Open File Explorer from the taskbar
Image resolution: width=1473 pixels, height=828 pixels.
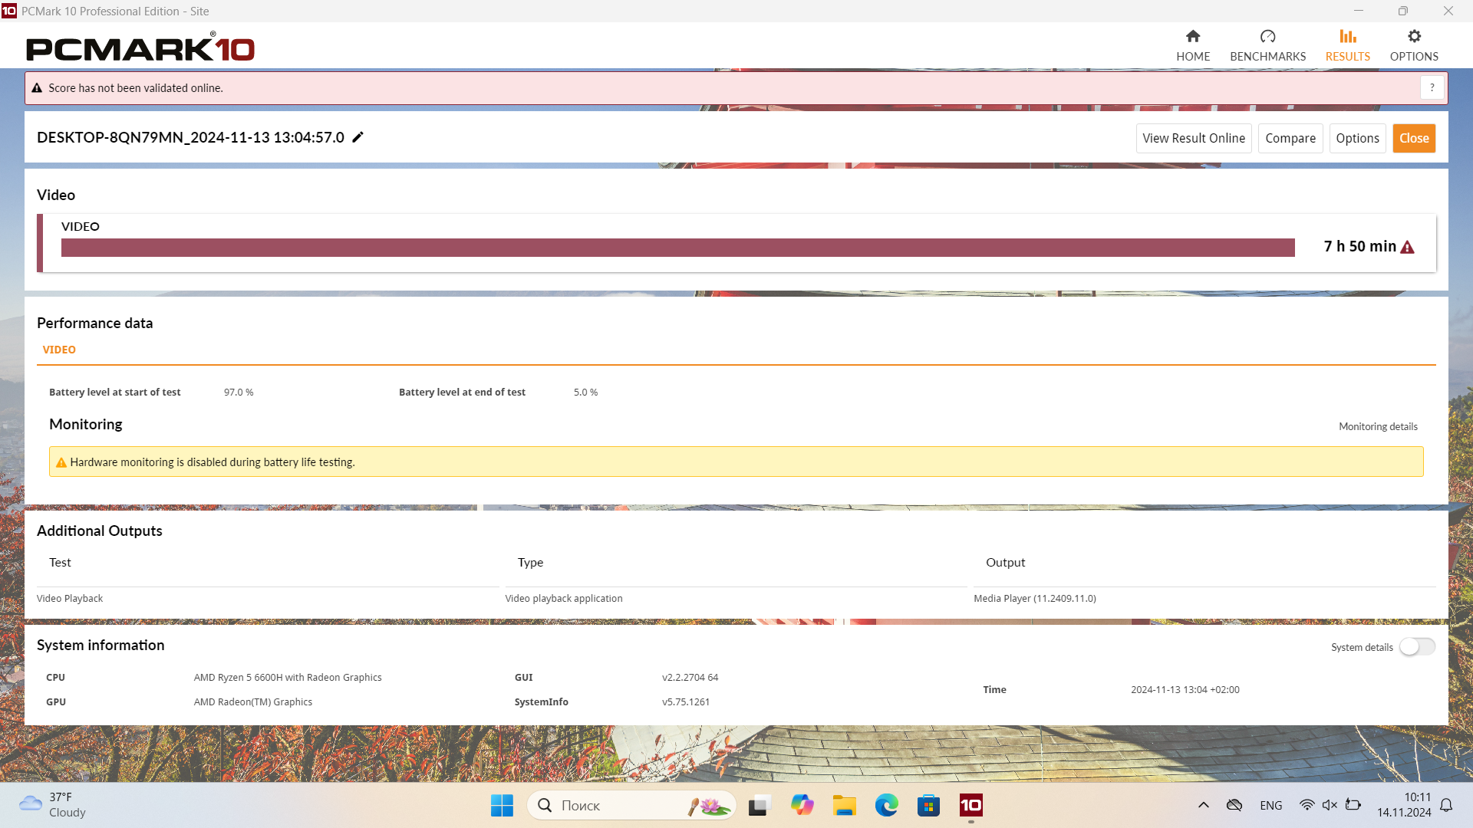click(x=844, y=805)
